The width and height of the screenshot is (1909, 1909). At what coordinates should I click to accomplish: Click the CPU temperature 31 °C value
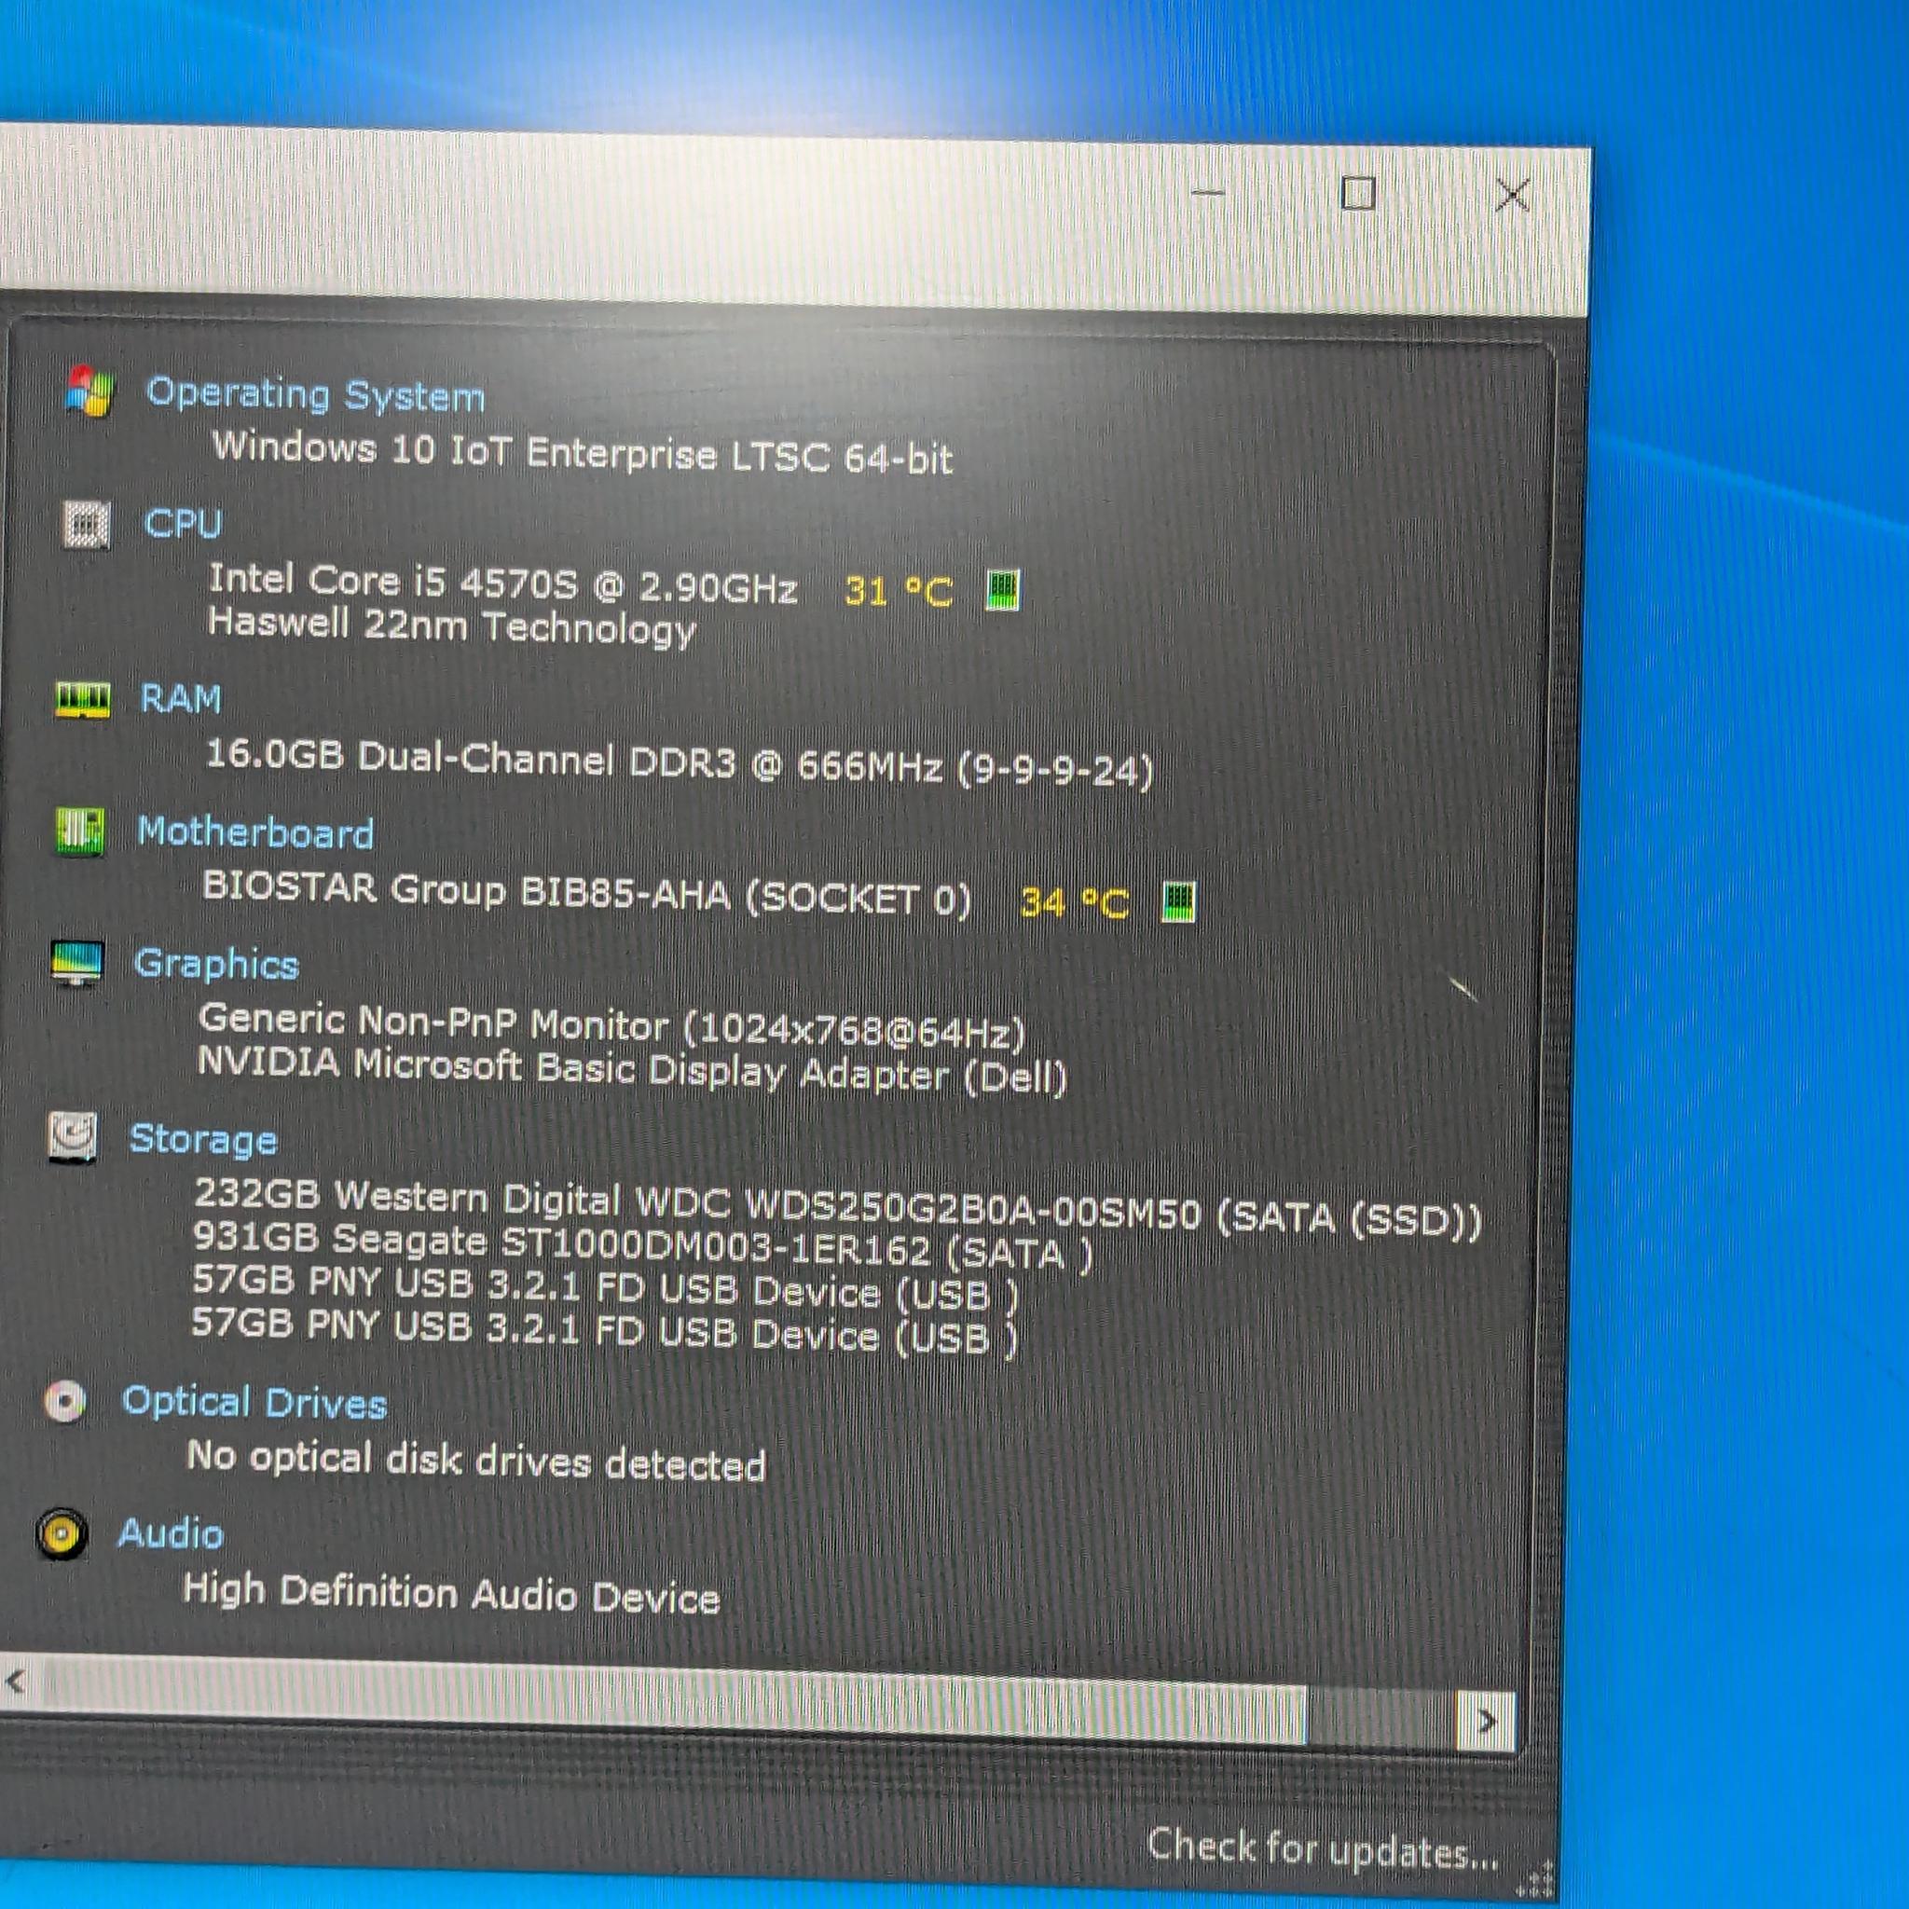pos(899,591)
